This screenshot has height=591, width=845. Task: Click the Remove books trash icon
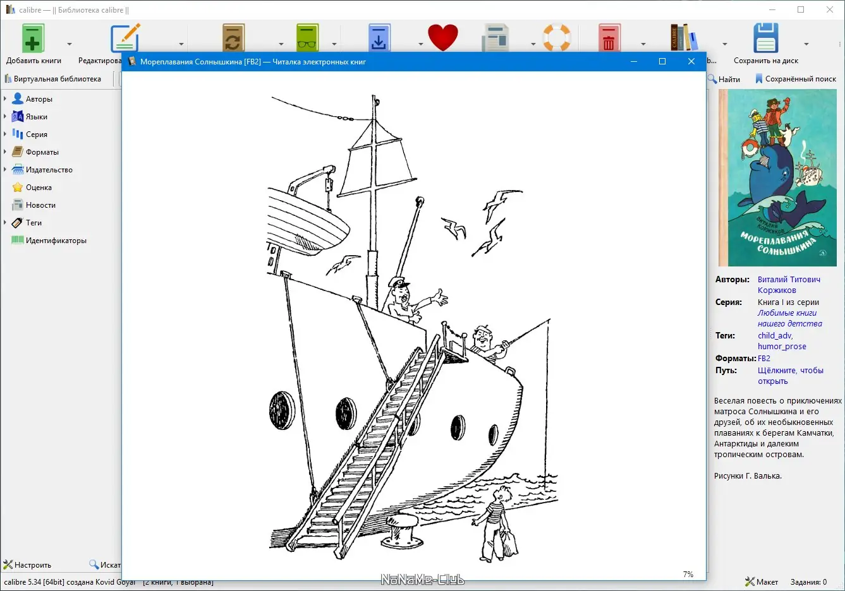609,38
